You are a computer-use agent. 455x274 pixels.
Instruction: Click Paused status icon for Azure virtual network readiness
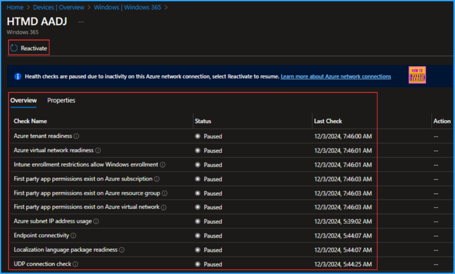[198, 150]
